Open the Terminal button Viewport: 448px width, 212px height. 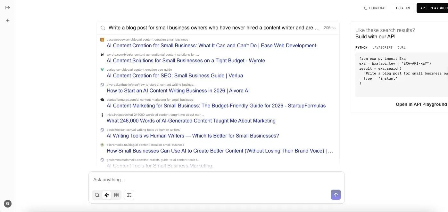(375, 8)
